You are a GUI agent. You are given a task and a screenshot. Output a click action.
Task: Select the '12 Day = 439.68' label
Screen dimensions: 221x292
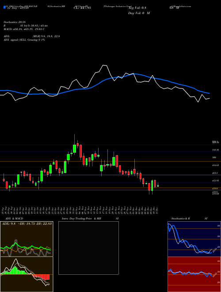18,8
